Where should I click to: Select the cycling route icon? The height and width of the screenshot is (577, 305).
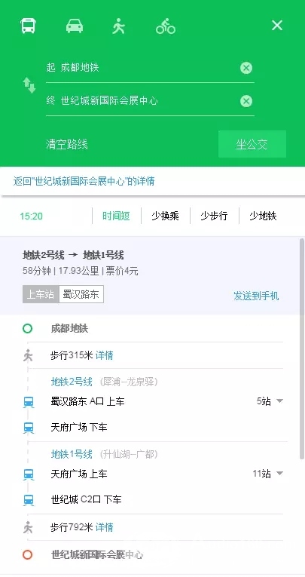coord(166,26)
